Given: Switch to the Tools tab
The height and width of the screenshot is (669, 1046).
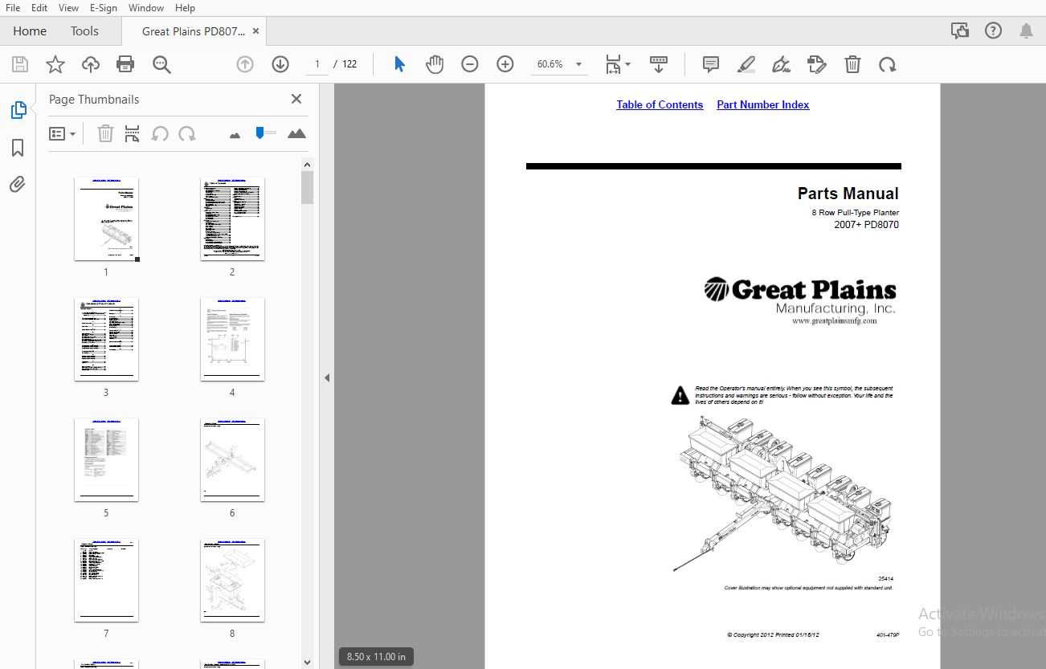Looking at the screenshot, I should coord(84,31).
